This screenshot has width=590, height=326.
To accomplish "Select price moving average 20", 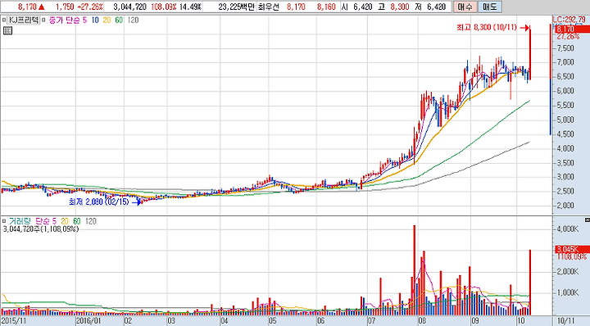I will pyautogui.click(x=107, y=20).
